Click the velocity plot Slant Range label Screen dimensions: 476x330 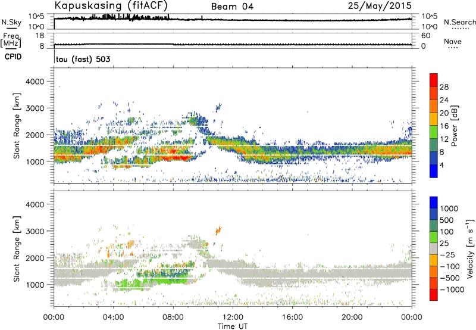click(x=17, y=248)
